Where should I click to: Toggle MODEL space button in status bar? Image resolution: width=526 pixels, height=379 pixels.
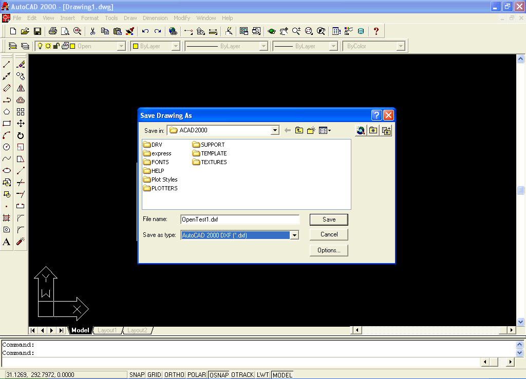coord(283,375)
